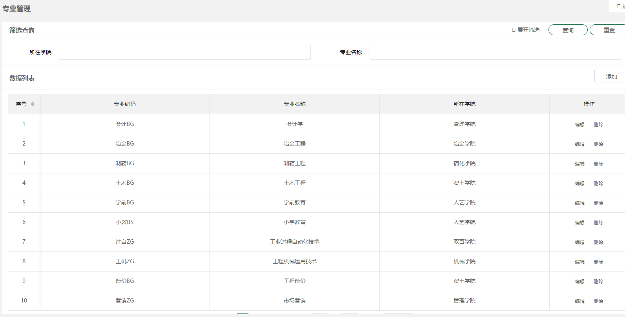Viewport: 625px width, 317px height.
Task: Click the 查询 search button
Action: click(x=568, y=30)
